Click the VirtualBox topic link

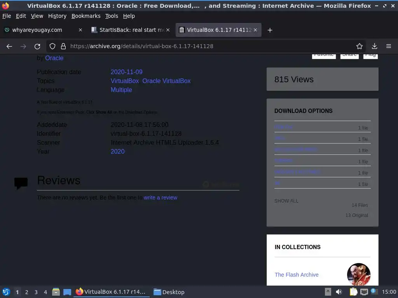click(x=125, y=81)
